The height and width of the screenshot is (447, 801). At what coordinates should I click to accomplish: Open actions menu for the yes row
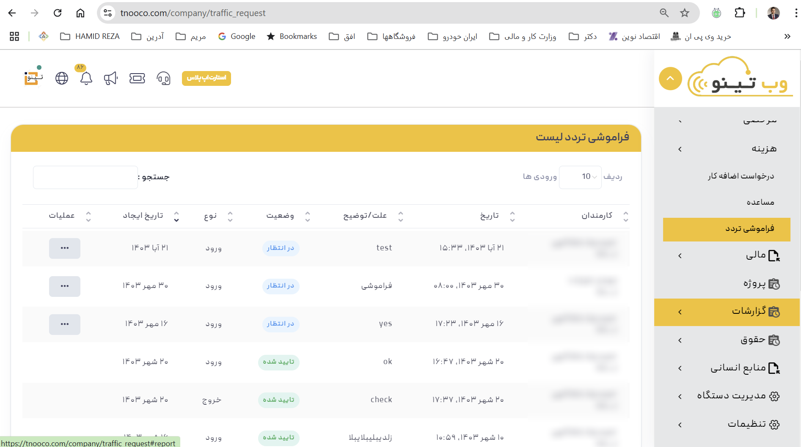pyautogui.click(x=64, y=324)
